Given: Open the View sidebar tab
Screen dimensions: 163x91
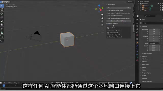Looking at the screenshot, I should (134, 15).
